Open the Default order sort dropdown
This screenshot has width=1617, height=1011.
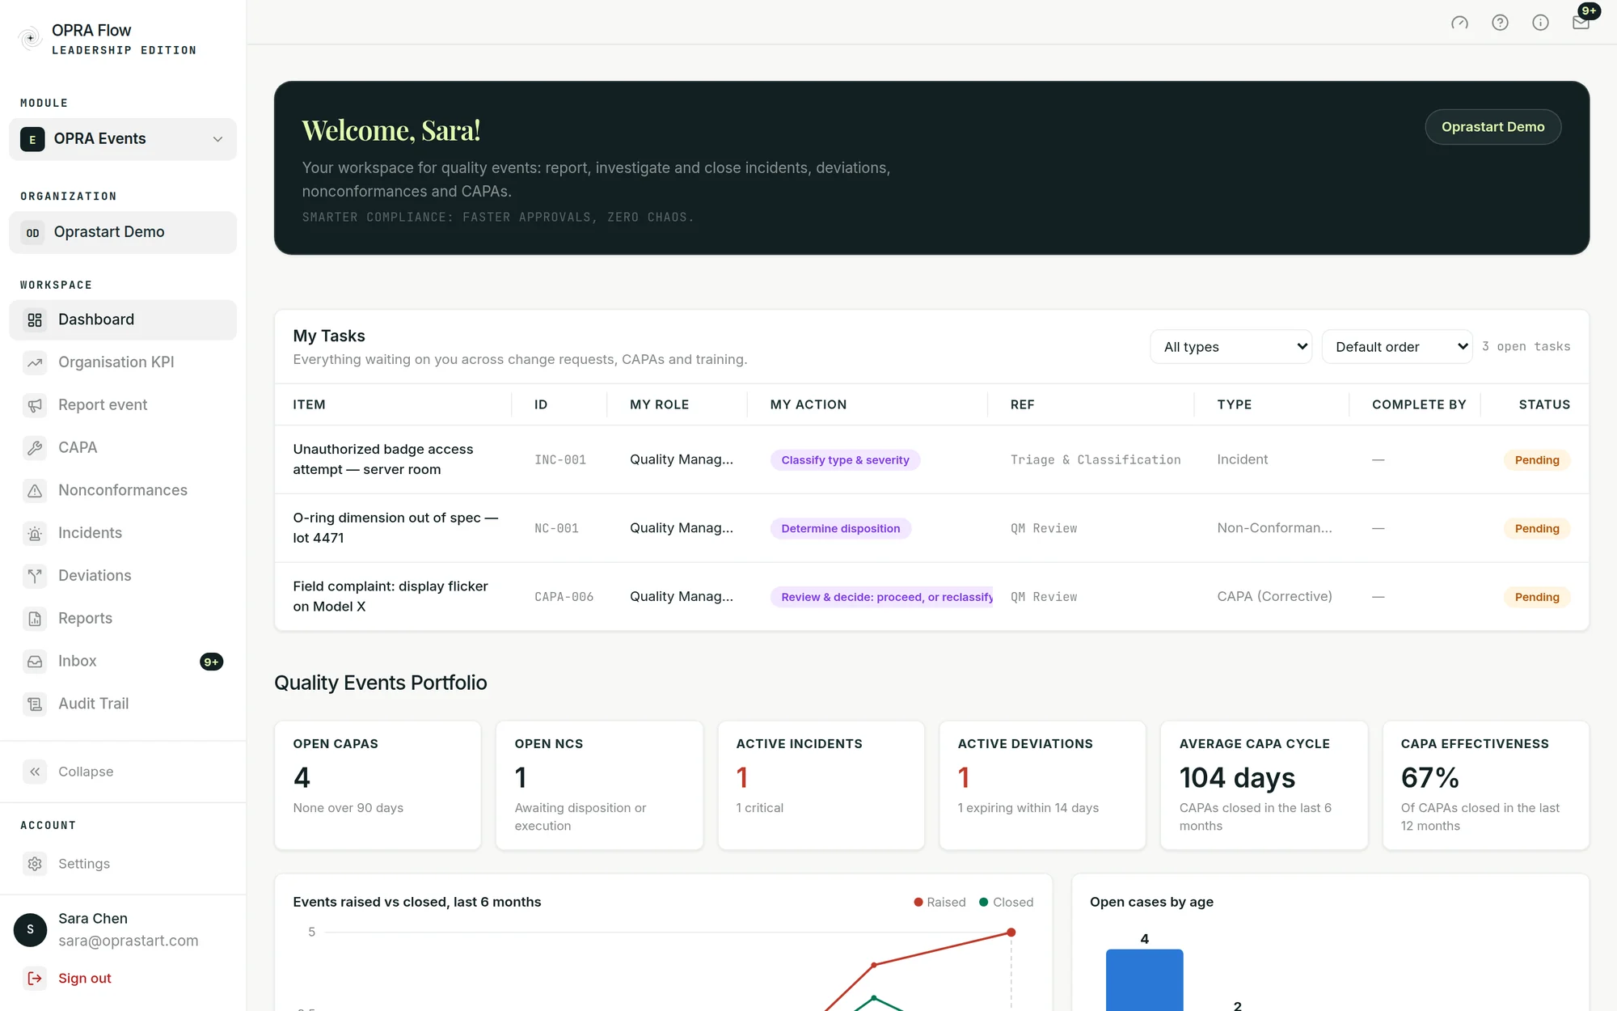tap(1396, 347)
